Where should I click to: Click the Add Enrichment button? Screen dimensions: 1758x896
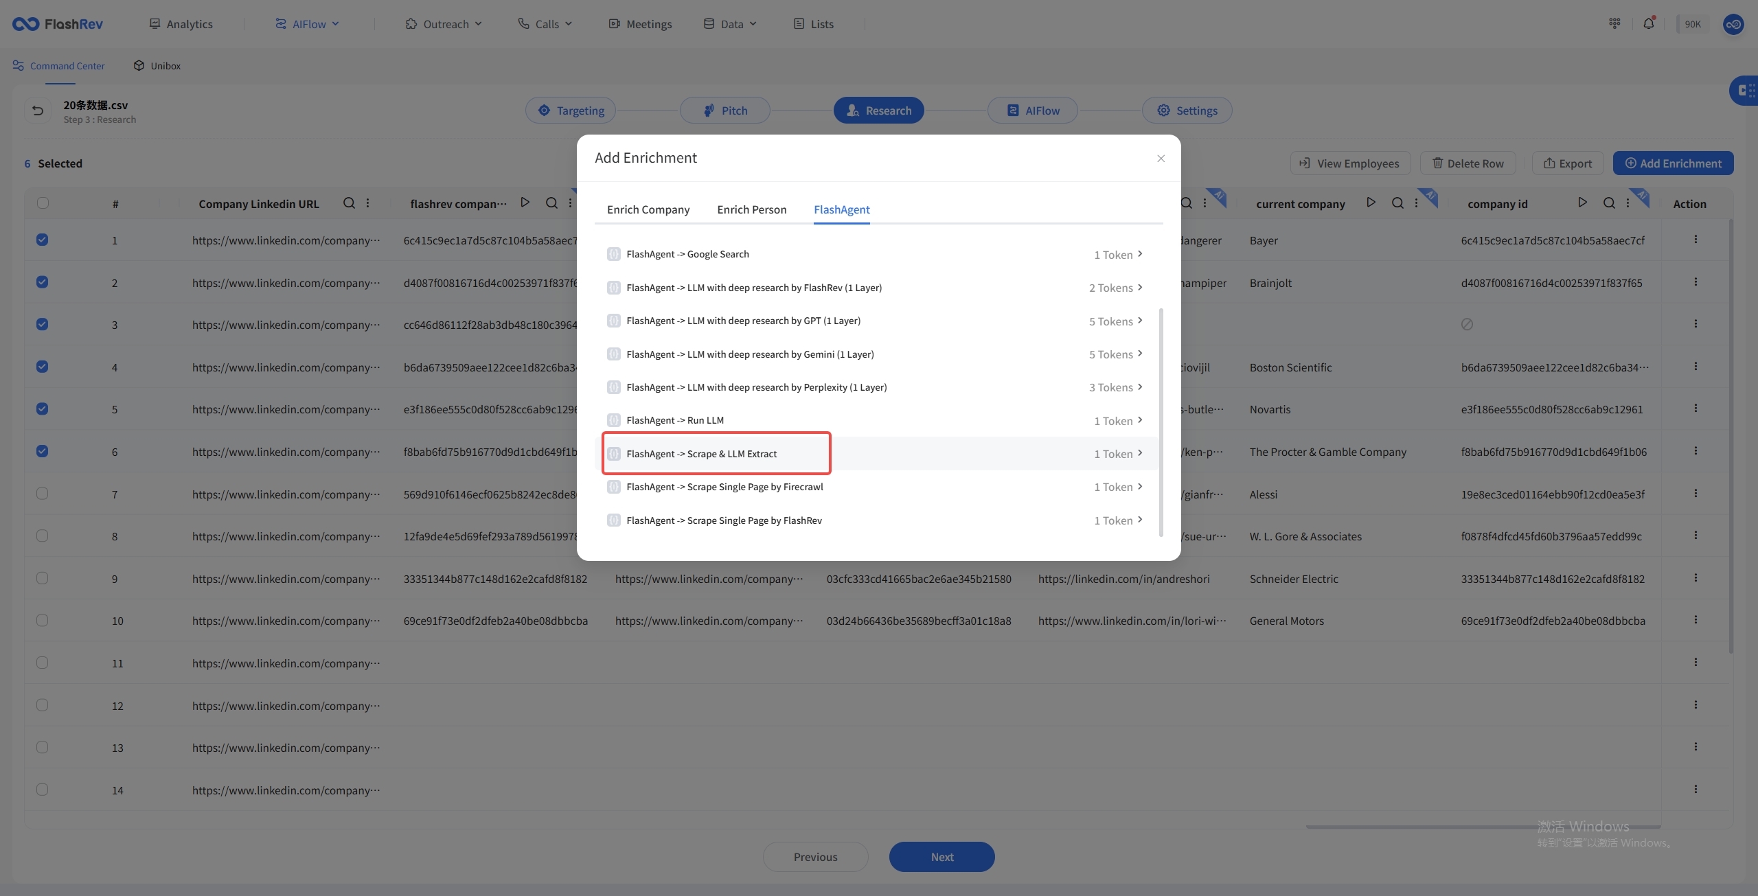click(x=1674, y=163)
